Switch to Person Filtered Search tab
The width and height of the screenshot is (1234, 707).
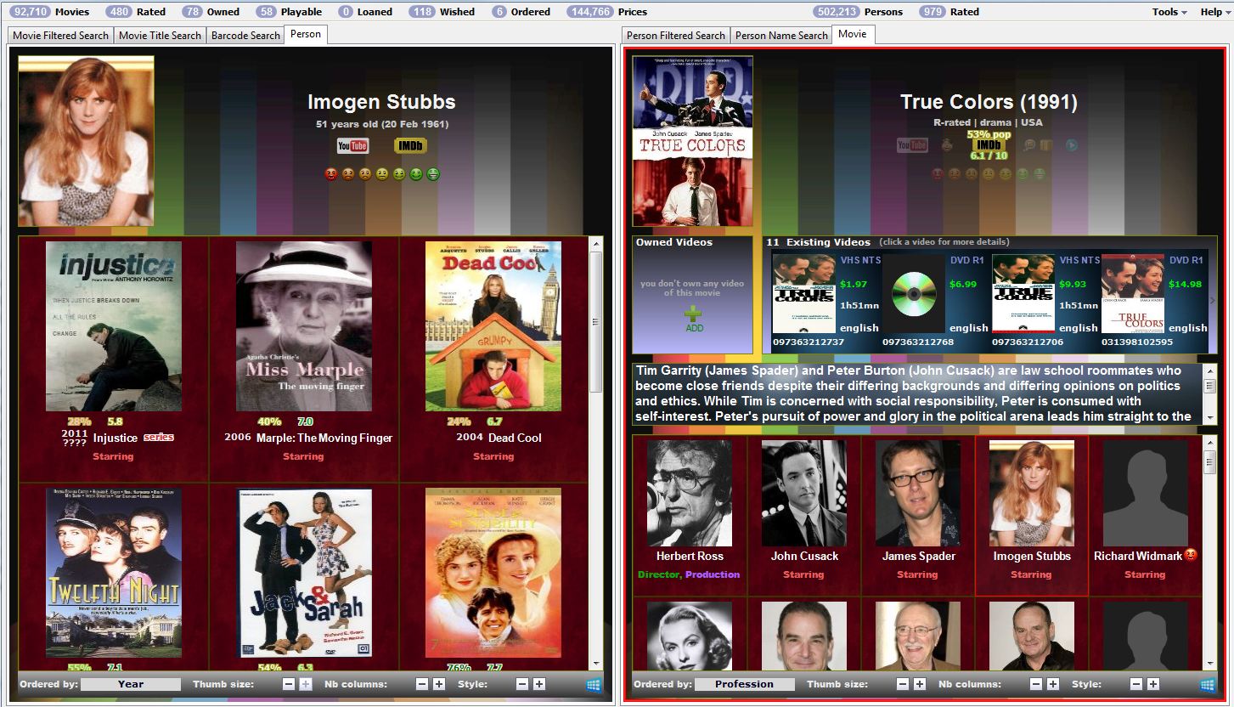click(676, 35)
